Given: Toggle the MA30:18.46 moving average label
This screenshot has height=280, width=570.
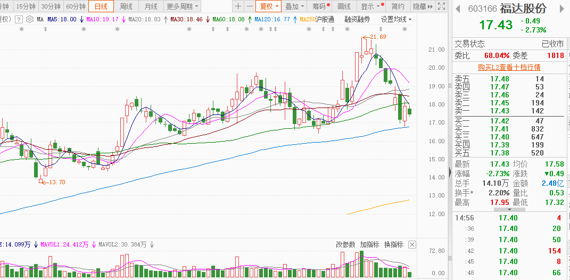Looking at the screenshot, I should coord(186,19).
